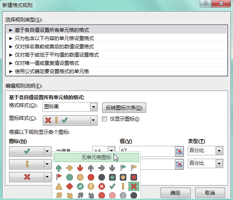233x200 pixels.
Task: Pick the yellow up-right diagonal arrow icon
Action: pyautogui.click(x=59, y=195)
